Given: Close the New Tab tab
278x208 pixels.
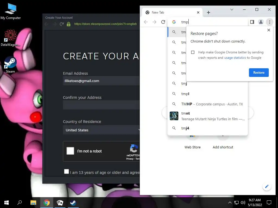Looking at the screenshot, I should (x=198, y=12).
